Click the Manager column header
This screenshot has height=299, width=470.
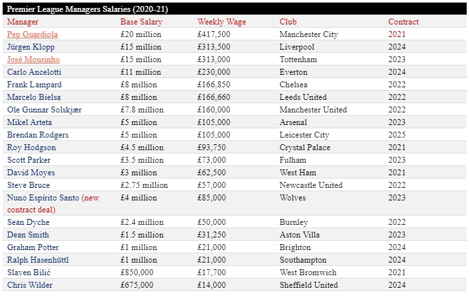pyautogui.click(x=23, y=22)
